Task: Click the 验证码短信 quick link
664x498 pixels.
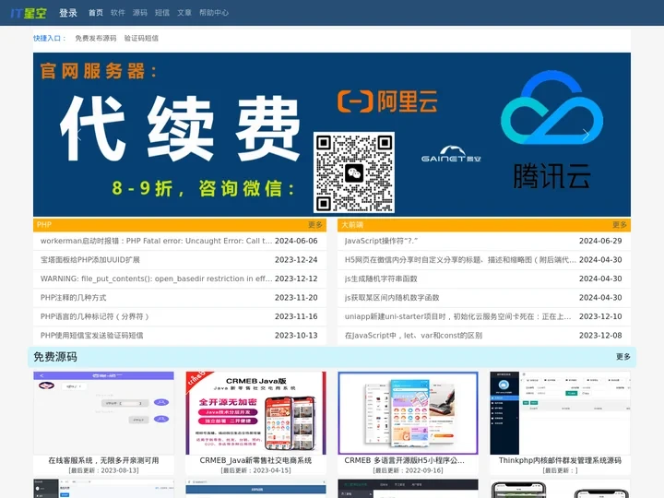Action: 141,38
